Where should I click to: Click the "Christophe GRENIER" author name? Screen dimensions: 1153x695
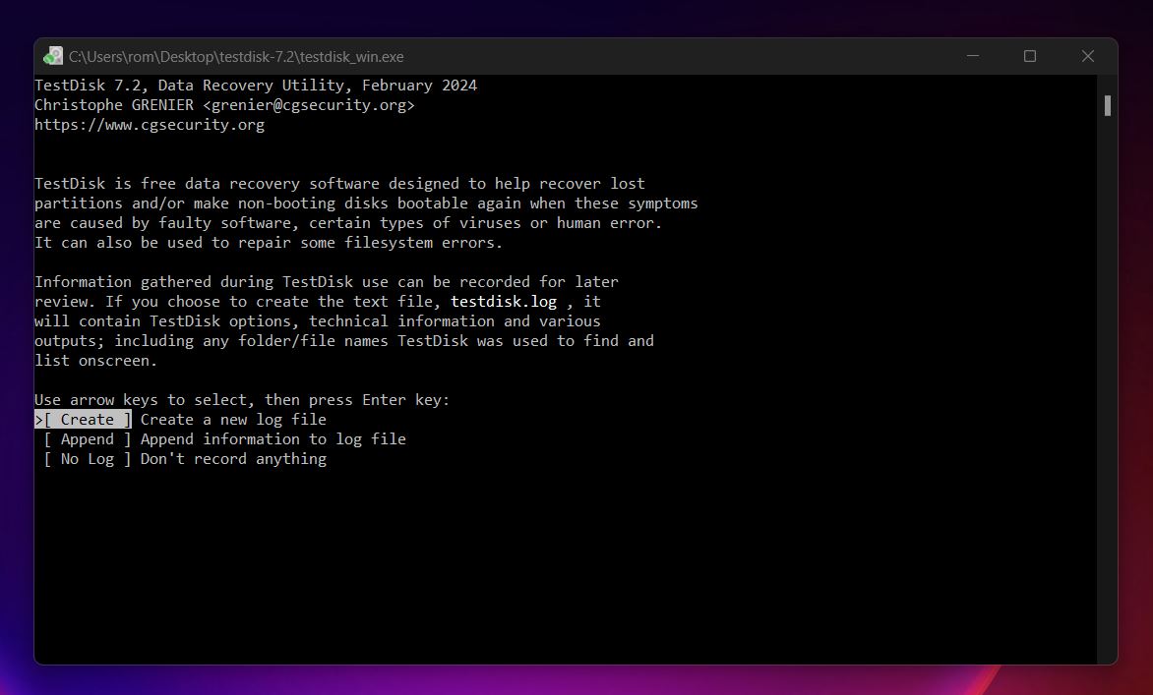pos(114,105)
